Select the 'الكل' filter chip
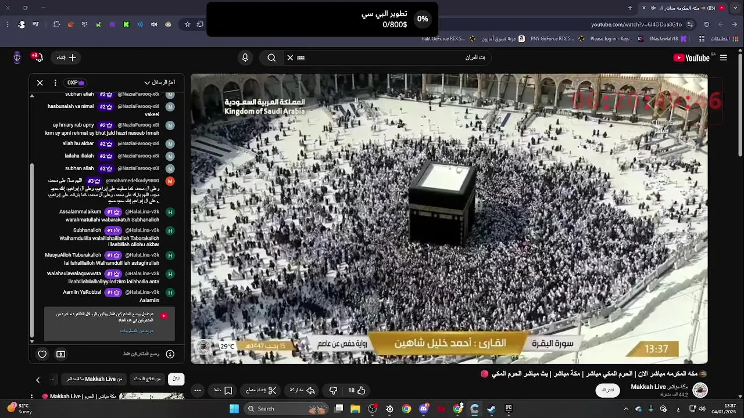Viewport: 744px width, 418px height. pos(176,379)
